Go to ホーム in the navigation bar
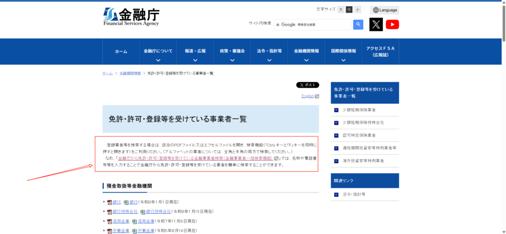Image resolution: width=506 pixels, height=234 pixels. tap(121, 51)
